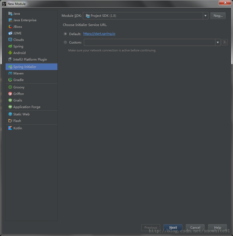
Task: Click the Clouds icon
Action: tap(10, 40)
